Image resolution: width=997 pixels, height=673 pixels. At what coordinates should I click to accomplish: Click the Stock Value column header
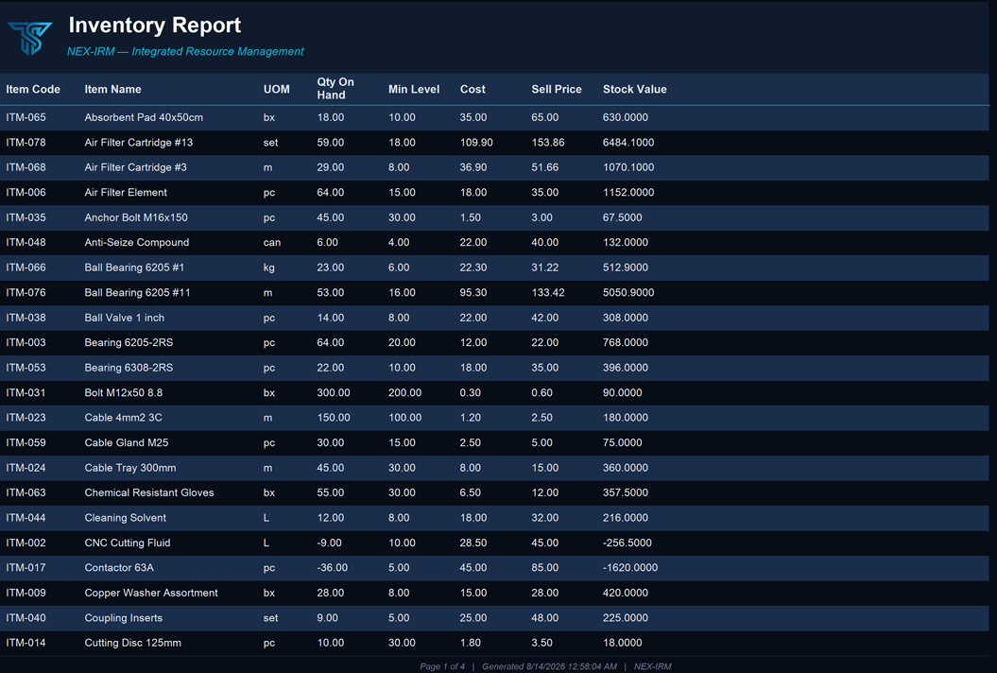point(634,89)
